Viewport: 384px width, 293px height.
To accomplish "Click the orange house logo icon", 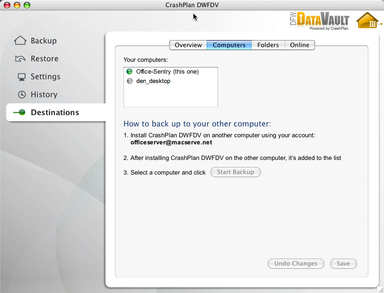I will (x=368, y=20).
